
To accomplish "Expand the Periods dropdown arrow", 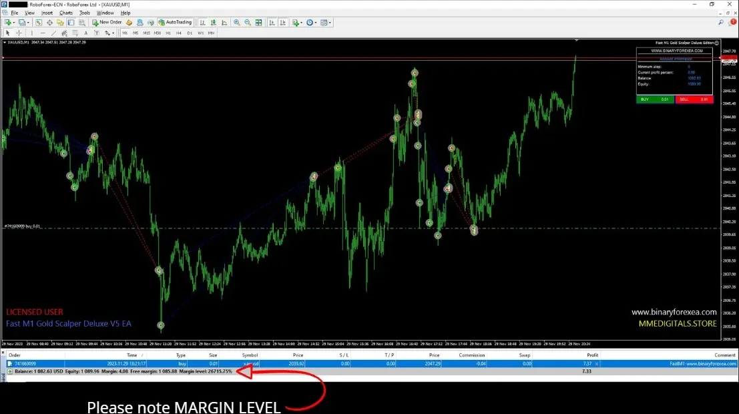I will pyautogui.click(x=315, y=23).
